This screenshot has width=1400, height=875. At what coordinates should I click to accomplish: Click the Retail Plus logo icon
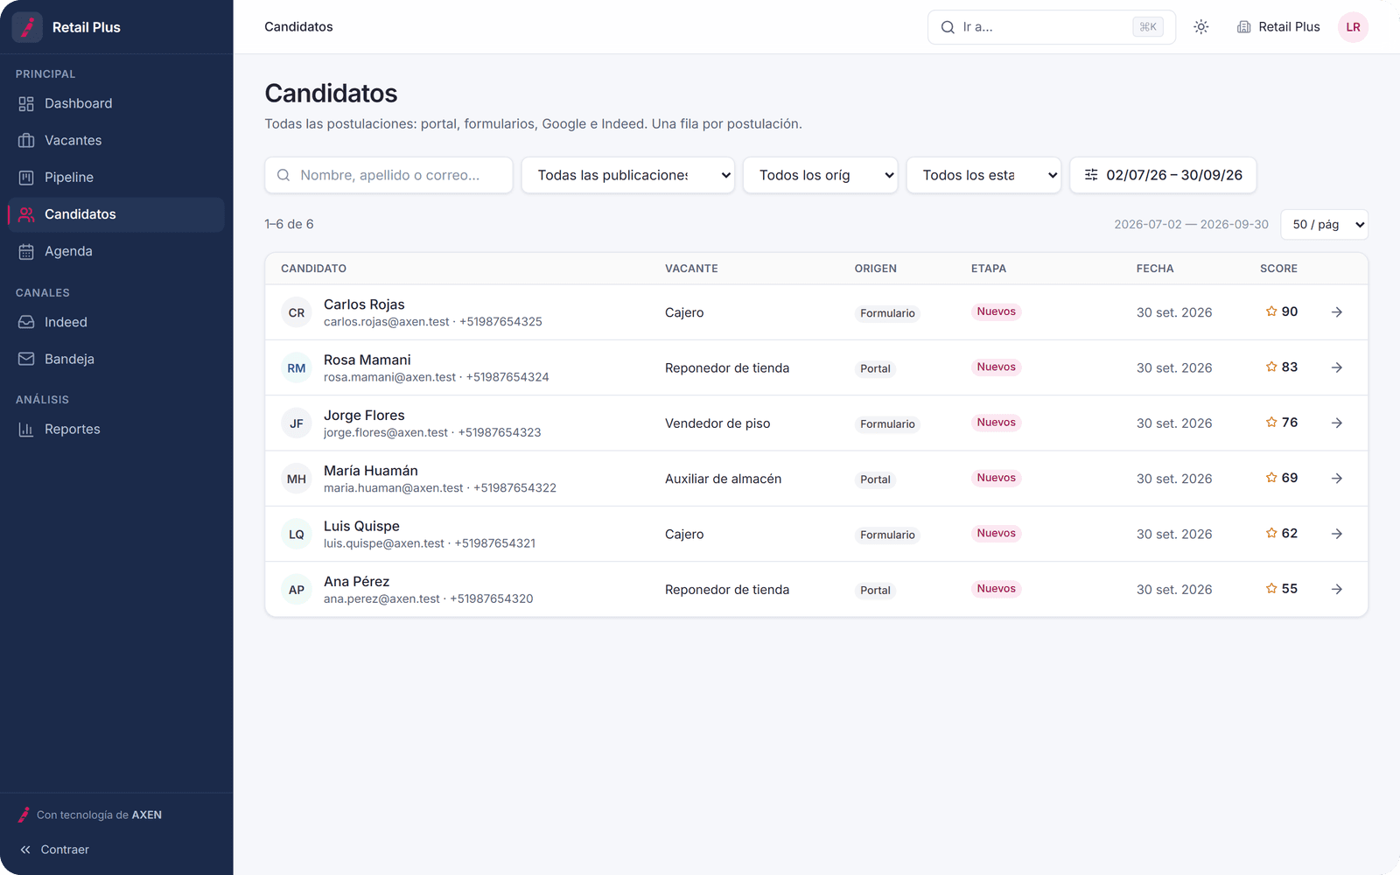point(27,27)
